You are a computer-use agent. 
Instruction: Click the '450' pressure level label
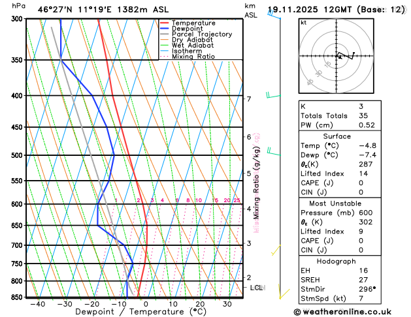tap(18, 127)
